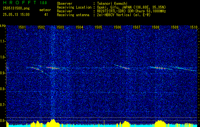This screenshot has width=200, height=127.
Task: Click the Receiving antenna label
Action: click(x=73, y=15)
